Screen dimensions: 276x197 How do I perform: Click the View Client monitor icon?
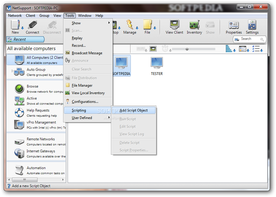coord(174,25)
